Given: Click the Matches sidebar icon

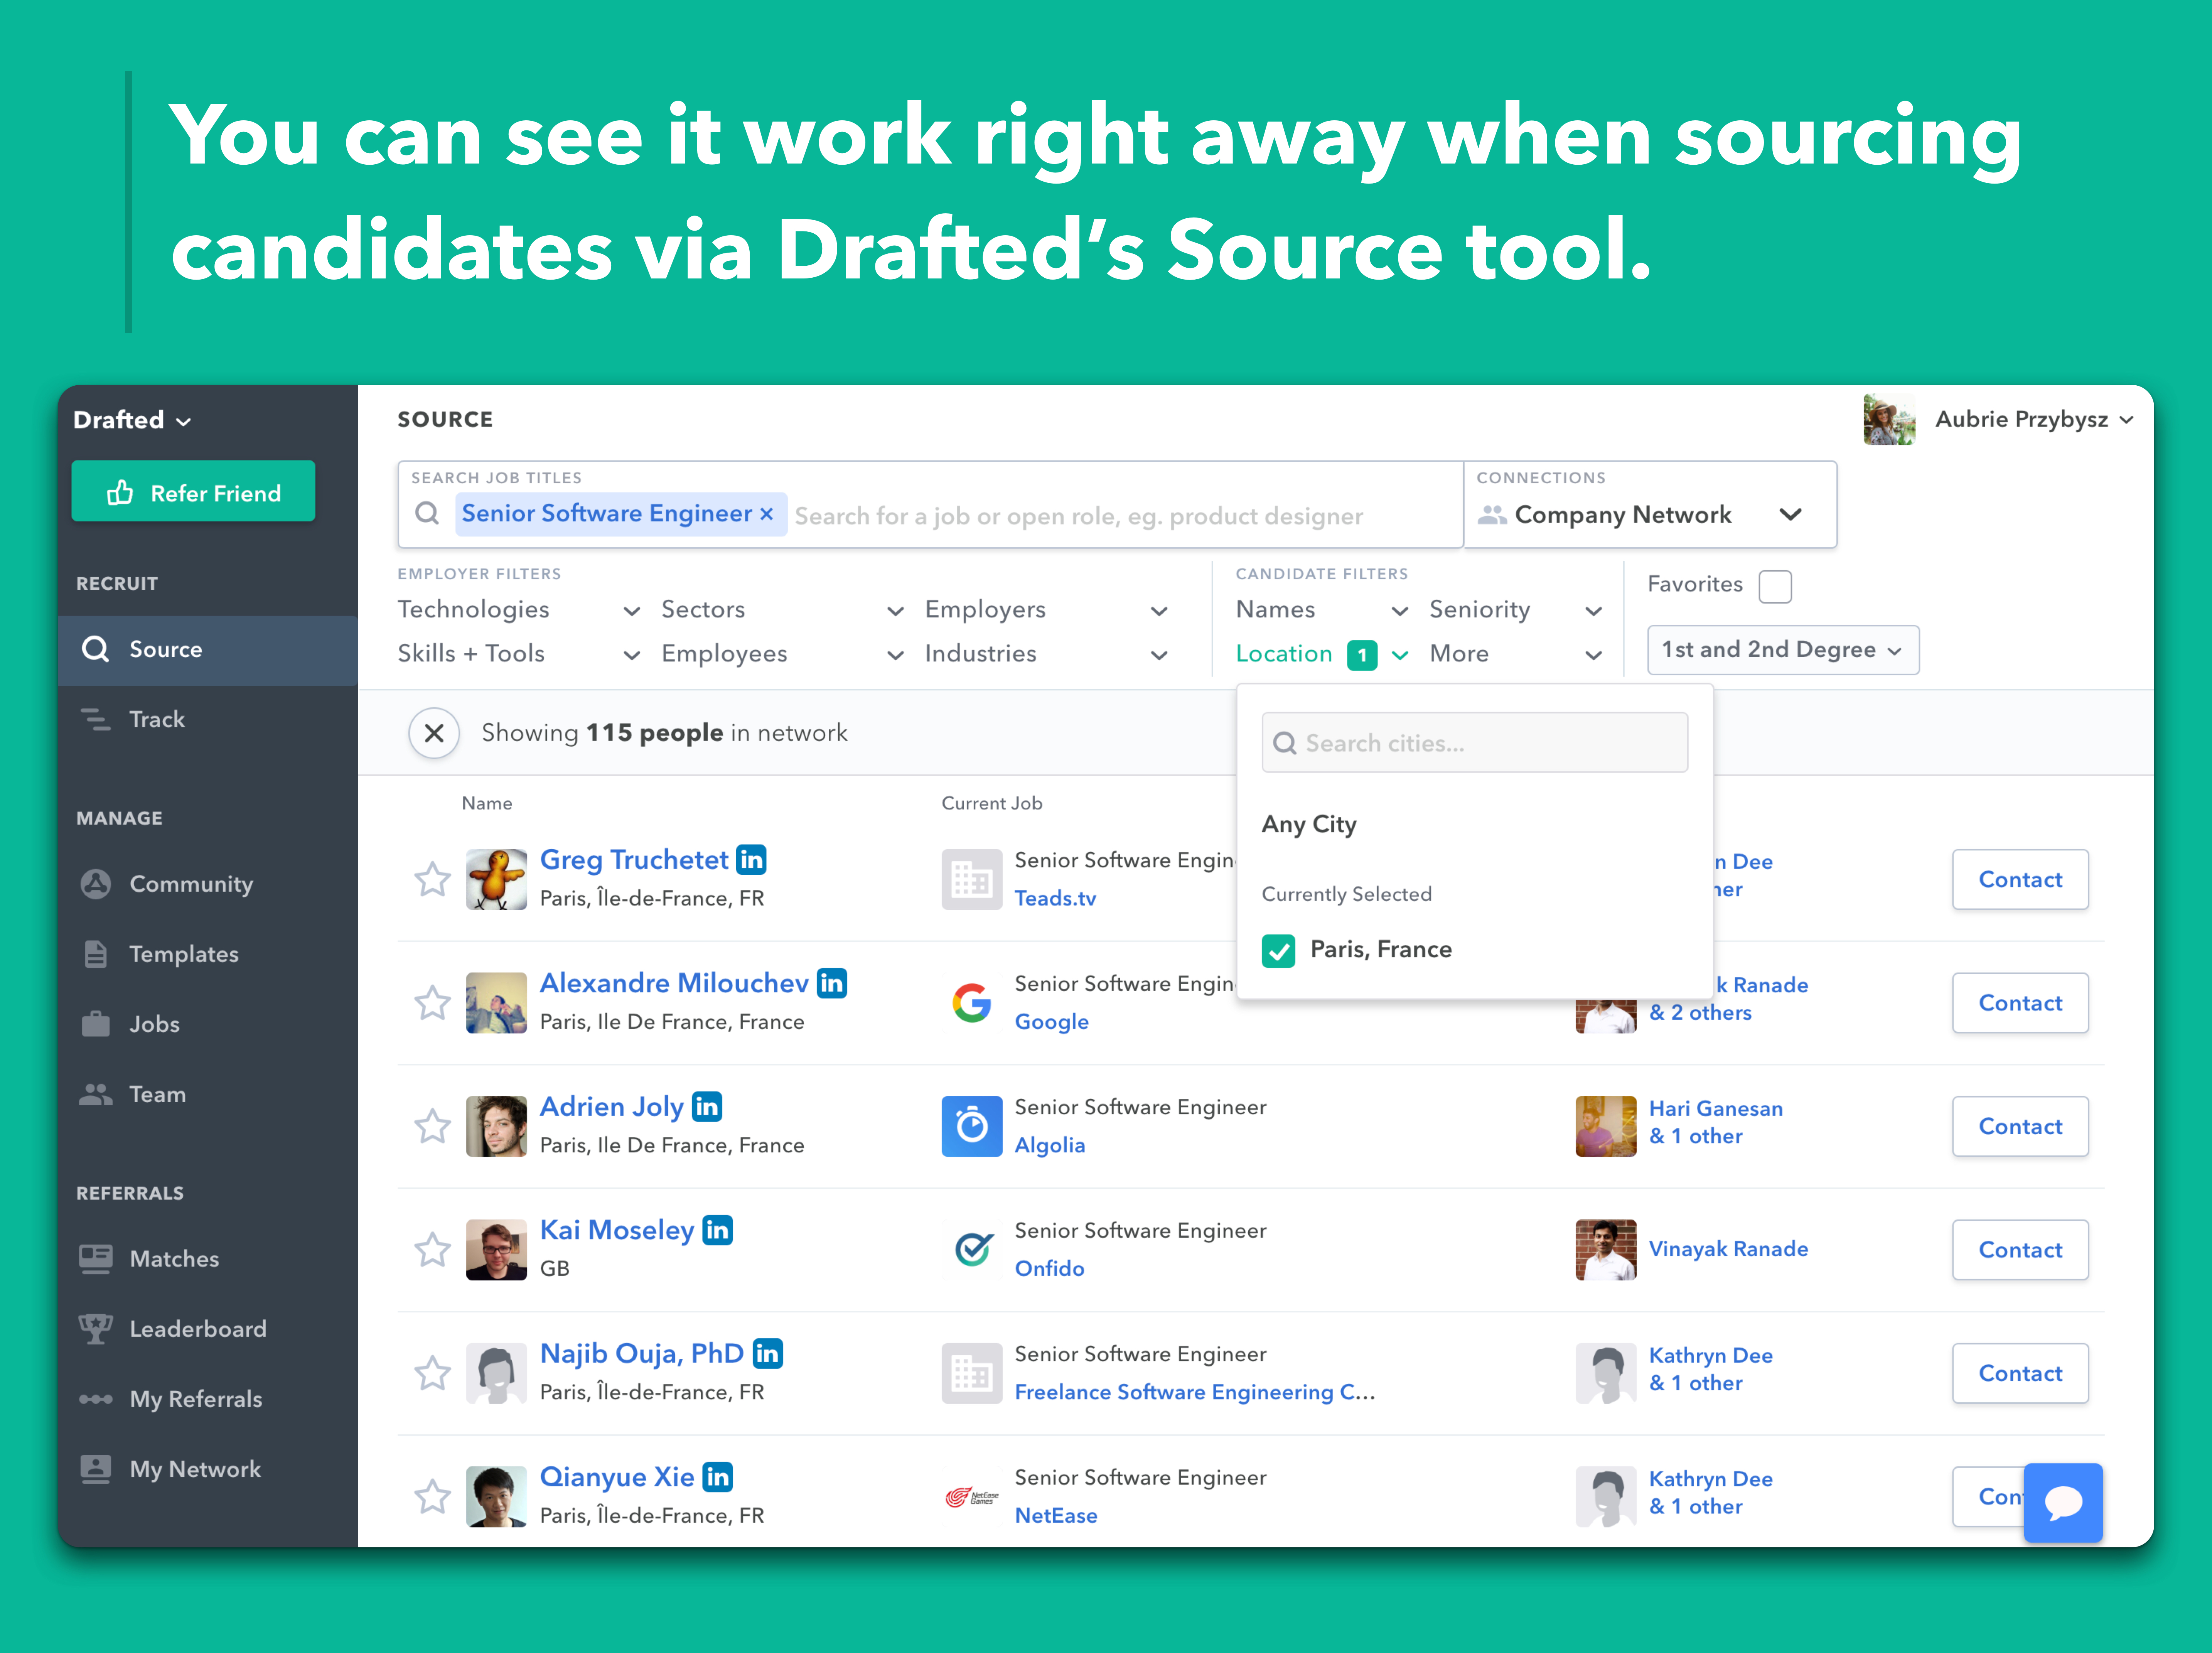Looking at the screenshot, I should (x=96, y=1259).
